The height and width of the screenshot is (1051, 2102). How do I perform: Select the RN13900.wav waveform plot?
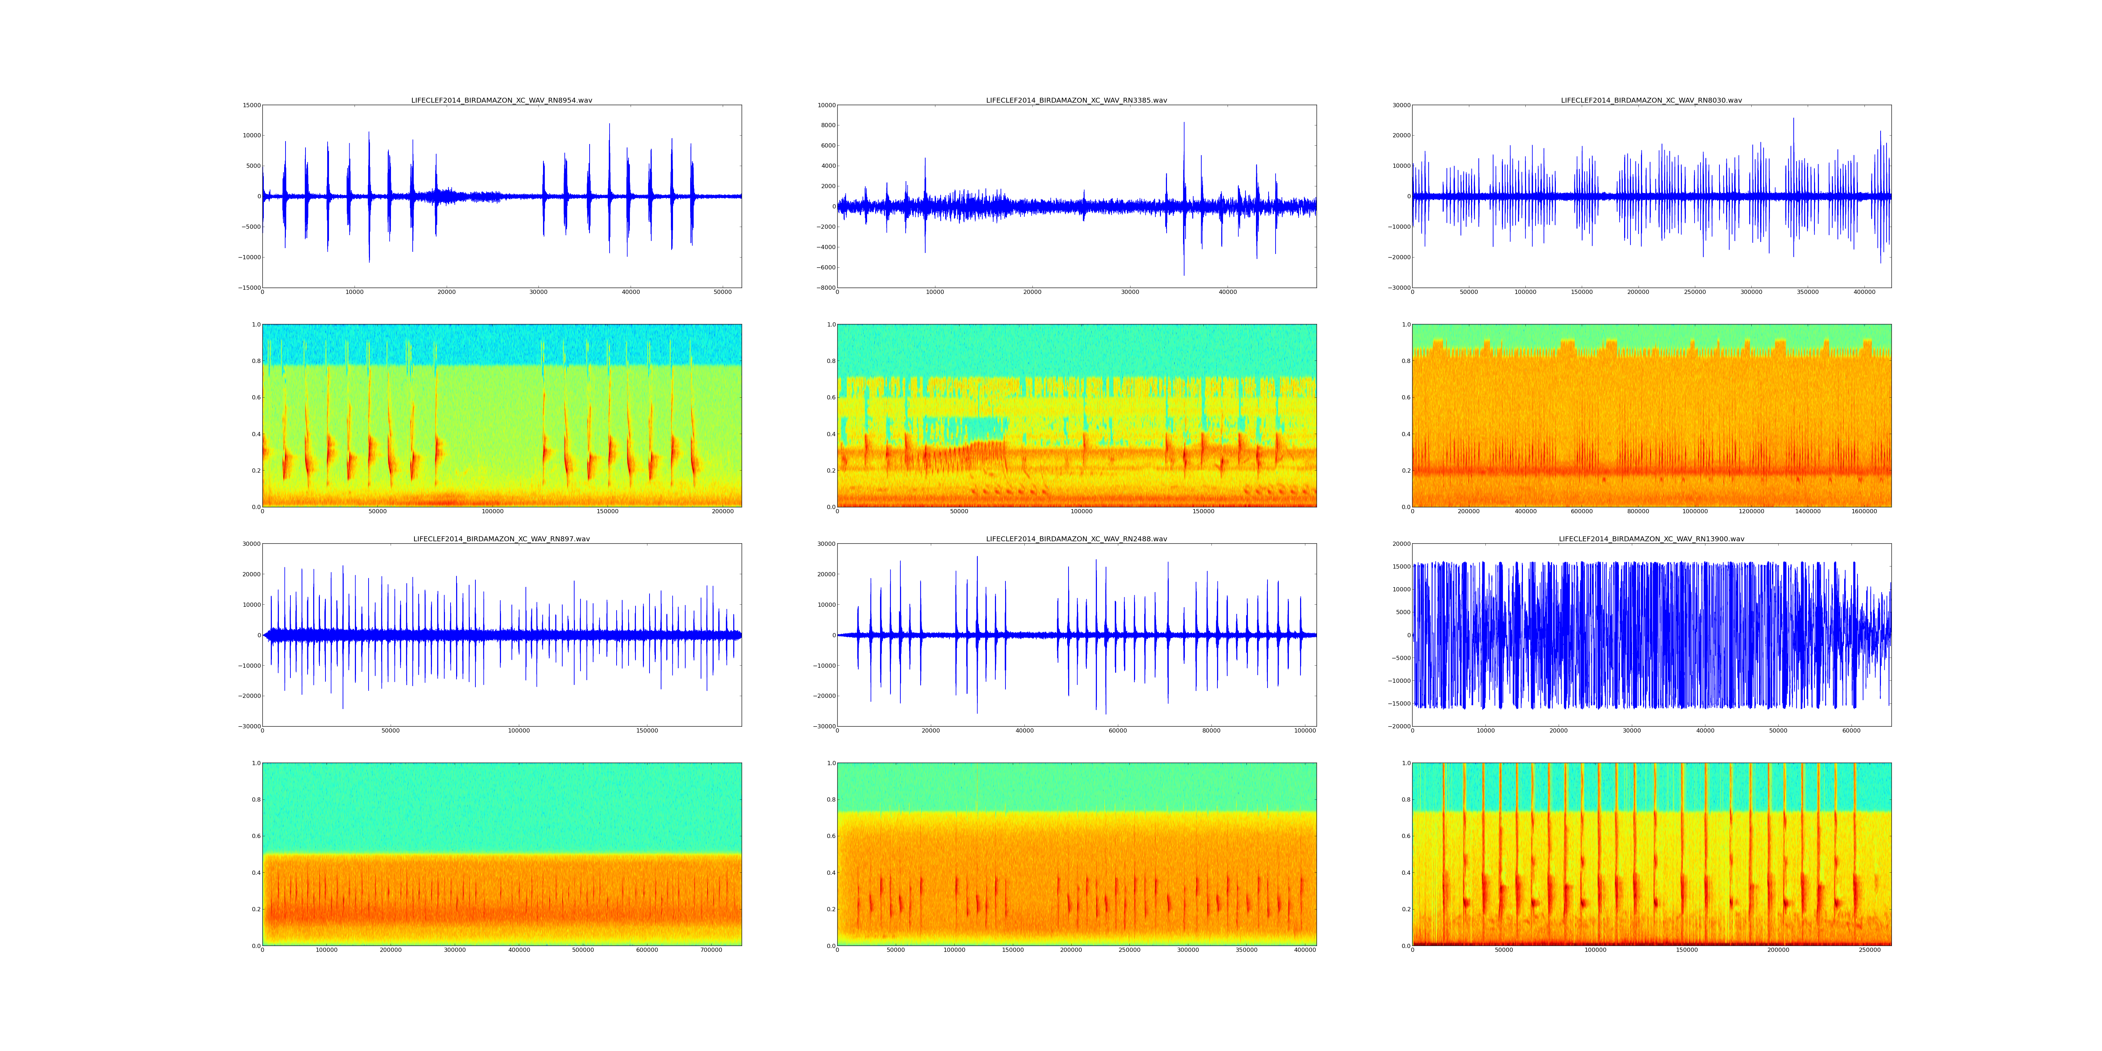click(x=1651, y=634)
